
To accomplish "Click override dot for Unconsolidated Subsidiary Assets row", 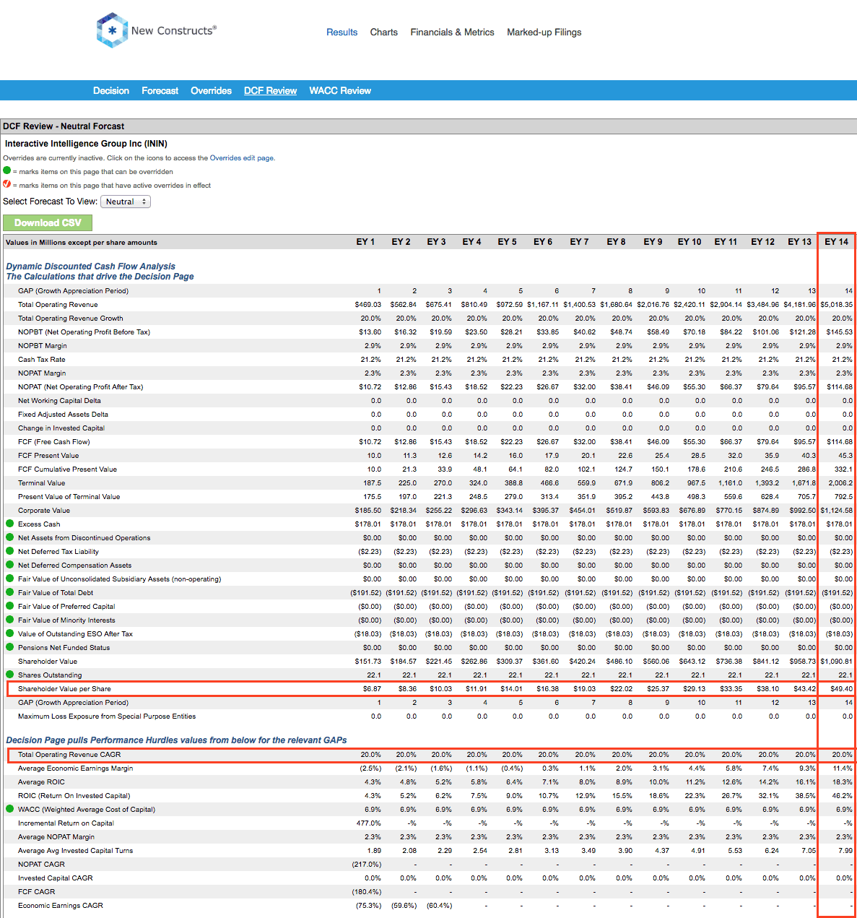I will click(9, 579).
